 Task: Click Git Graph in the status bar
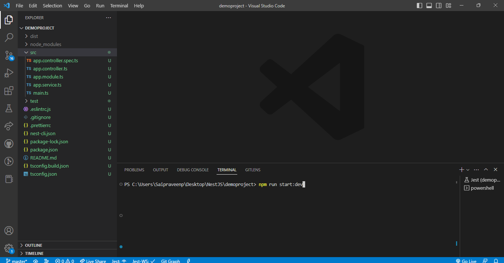[x=170, y=261]
